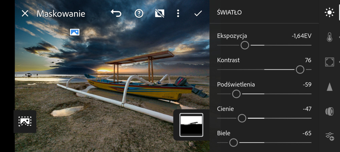Tap the Maskowanie title text
This screenshot has height=152, width=340.
61,14
